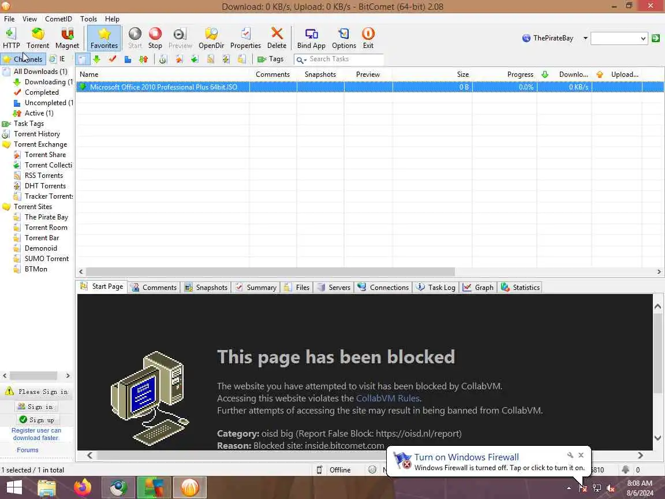This screenshot has height=499, width=665.
Task: Filter active tasks up-down arrows icon
Action: (143, 59)
